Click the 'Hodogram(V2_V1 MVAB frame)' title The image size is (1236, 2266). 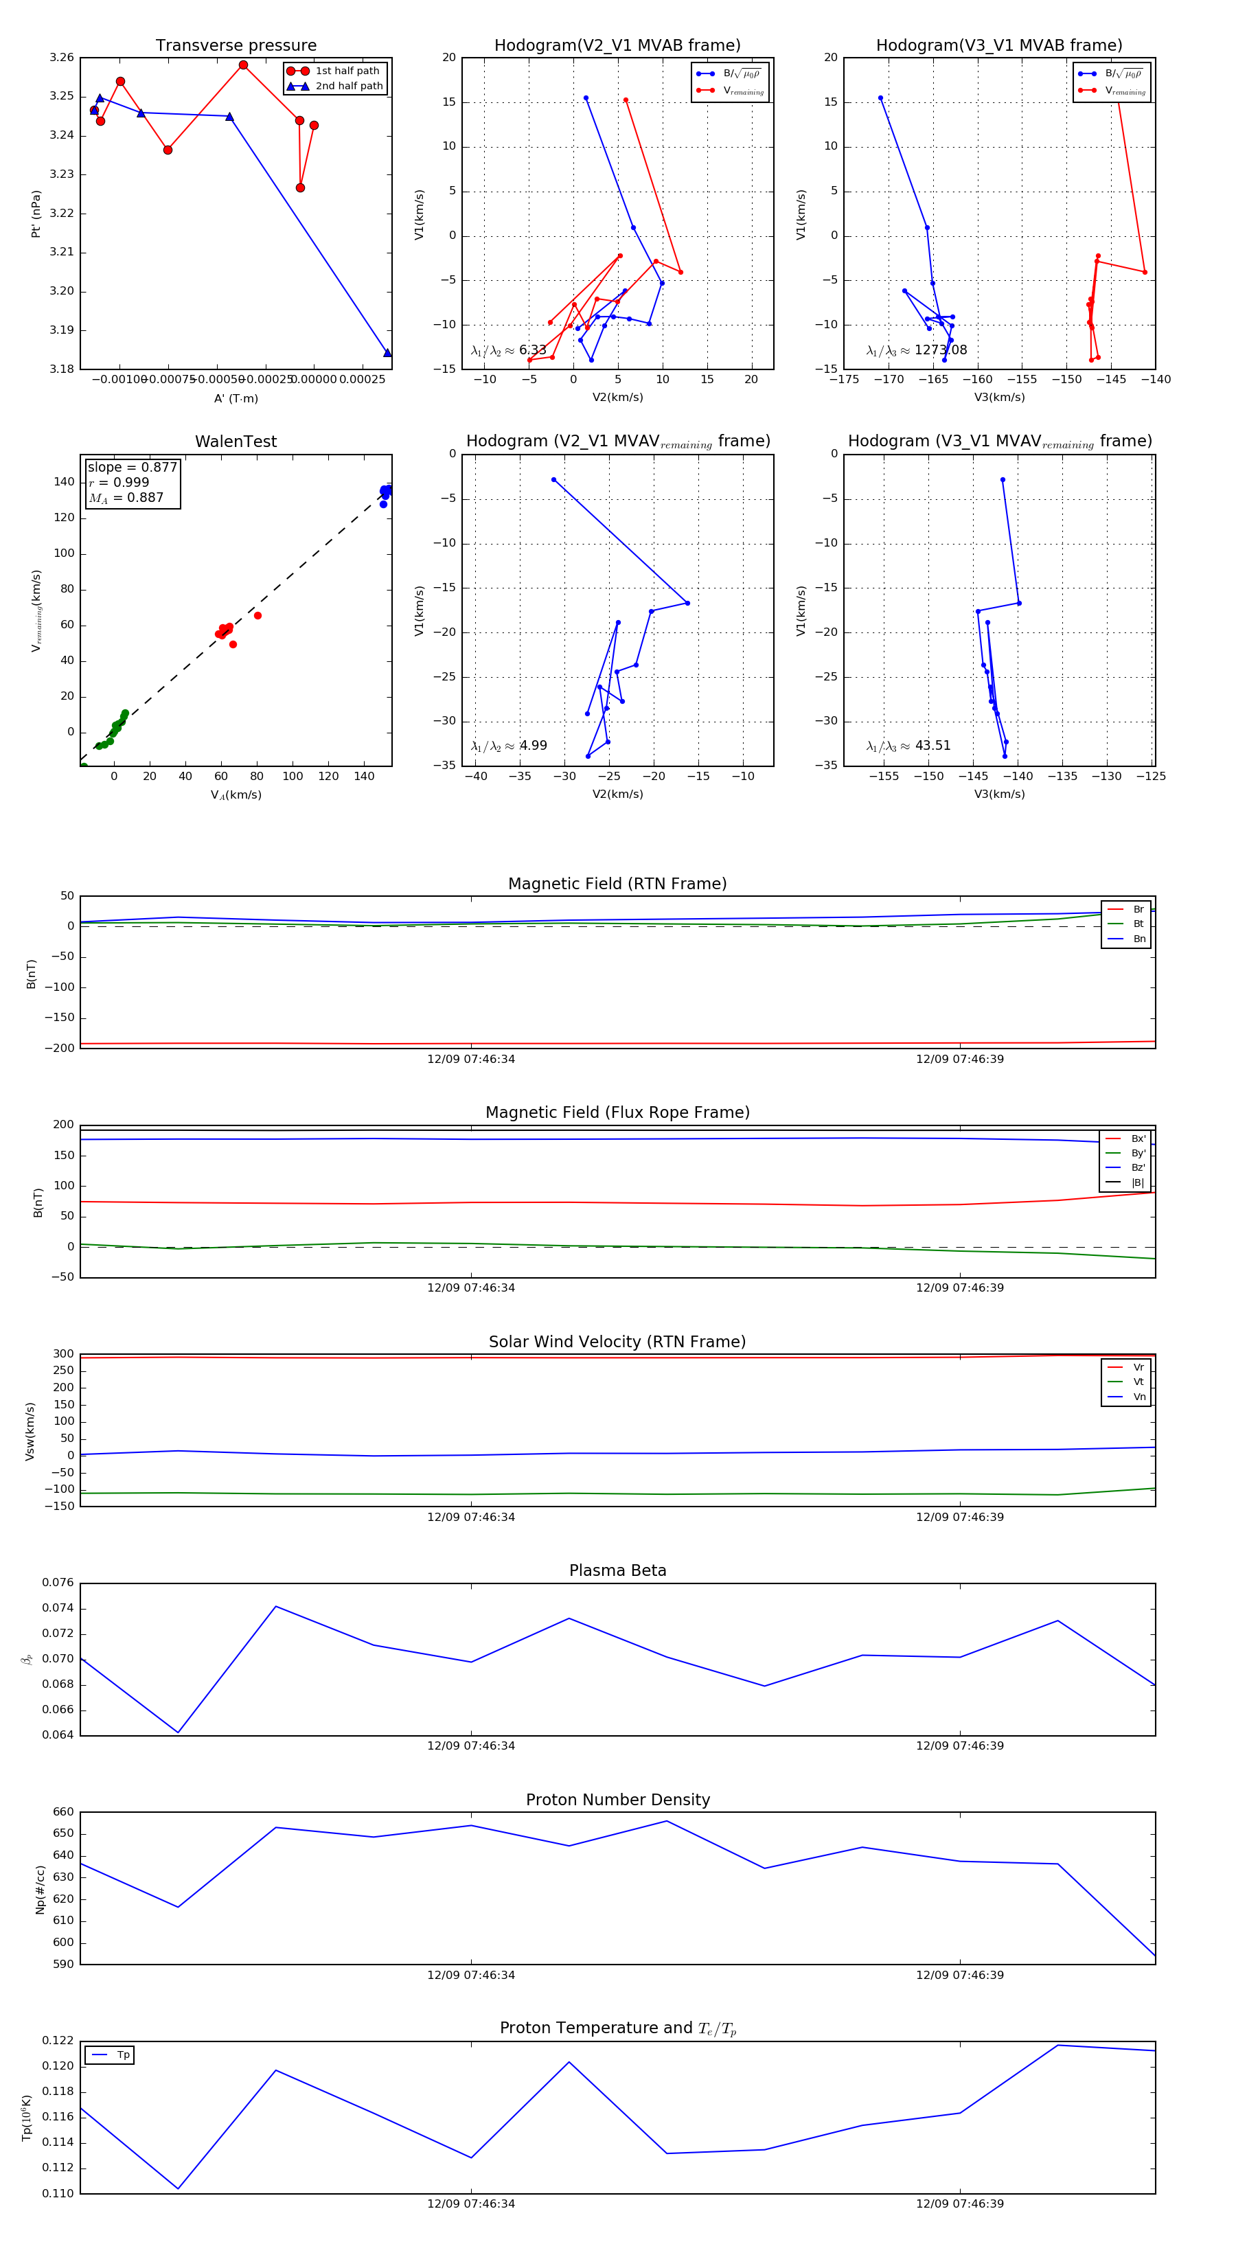(x=617, y=46)
